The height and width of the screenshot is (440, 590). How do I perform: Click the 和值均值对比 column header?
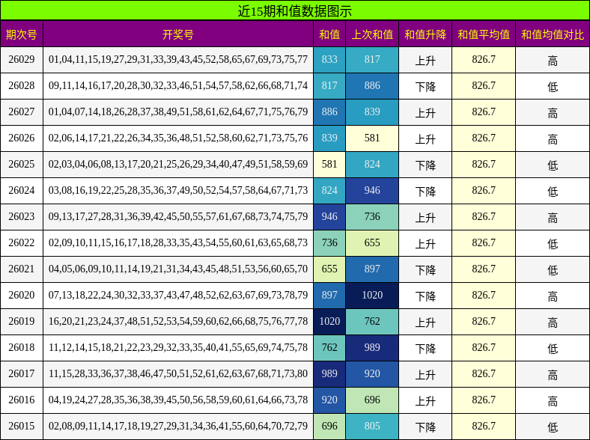point(553,34)
